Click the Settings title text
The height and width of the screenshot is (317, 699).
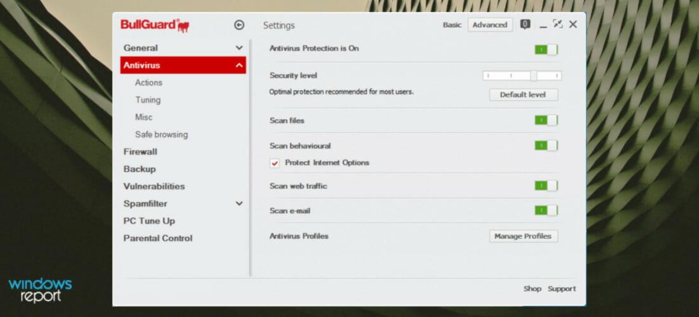coord(278,26)
